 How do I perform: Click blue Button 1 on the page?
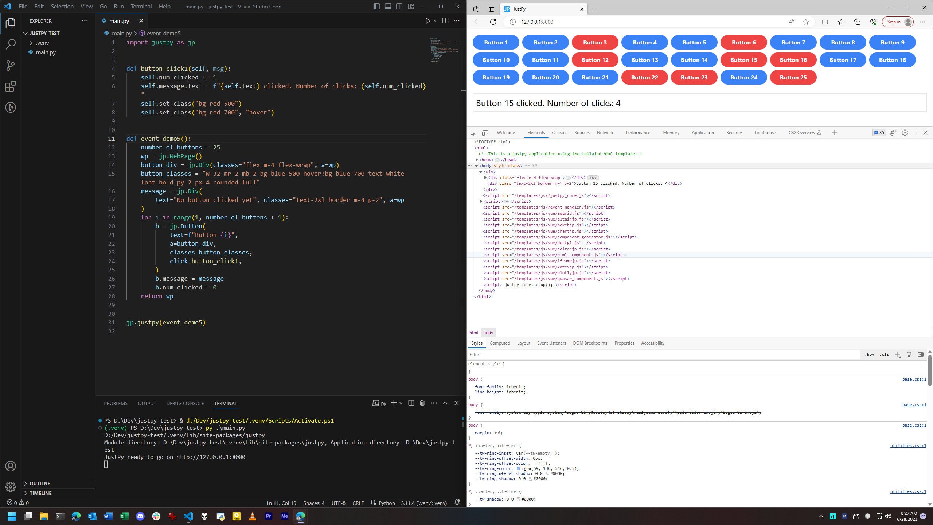(496, 42)
